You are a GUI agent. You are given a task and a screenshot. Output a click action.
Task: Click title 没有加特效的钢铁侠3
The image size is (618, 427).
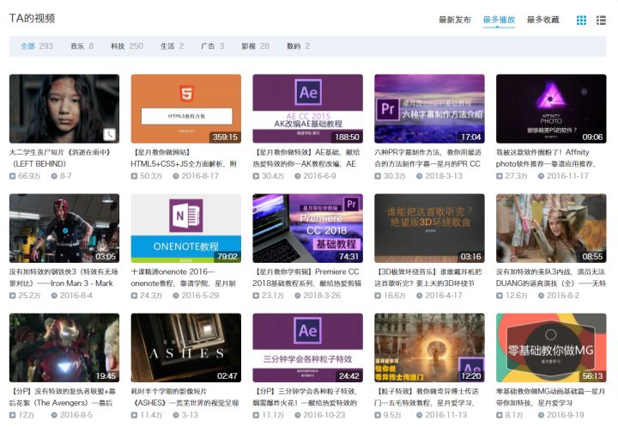coord(64,278)
